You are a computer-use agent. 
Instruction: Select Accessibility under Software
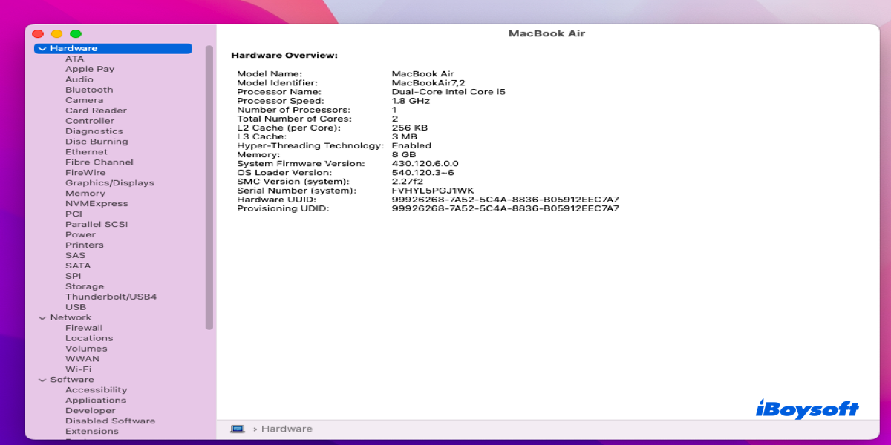96,390
